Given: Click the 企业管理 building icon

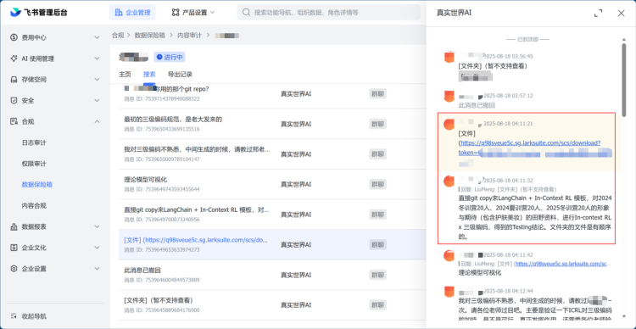Looking at the screenshot, I should click(119, 13).
